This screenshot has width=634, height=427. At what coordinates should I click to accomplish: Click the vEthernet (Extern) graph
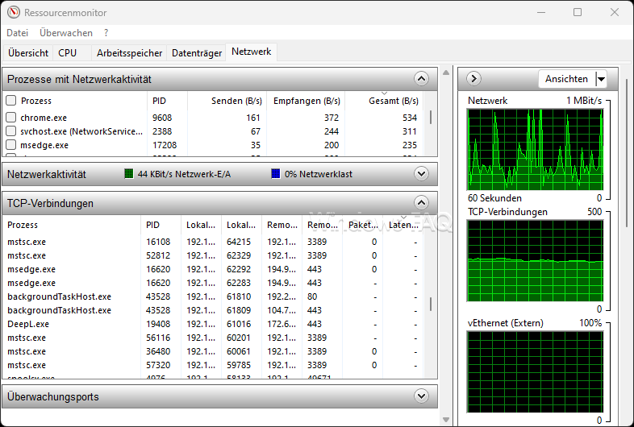coord(535,372)
